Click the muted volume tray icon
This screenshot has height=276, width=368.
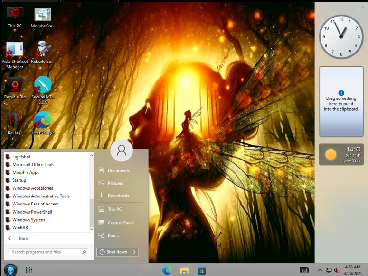tap(337, 271)
